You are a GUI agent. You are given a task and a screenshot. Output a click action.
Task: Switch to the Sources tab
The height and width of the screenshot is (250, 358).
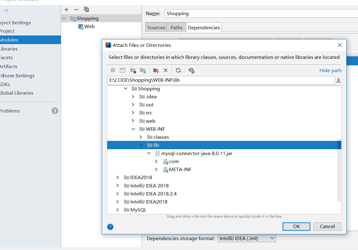(x=156, y=27)
